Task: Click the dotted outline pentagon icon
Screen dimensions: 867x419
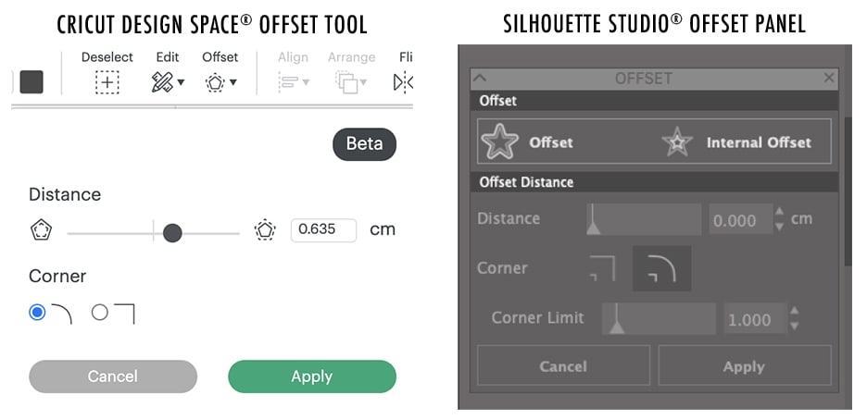Action: 265,230
